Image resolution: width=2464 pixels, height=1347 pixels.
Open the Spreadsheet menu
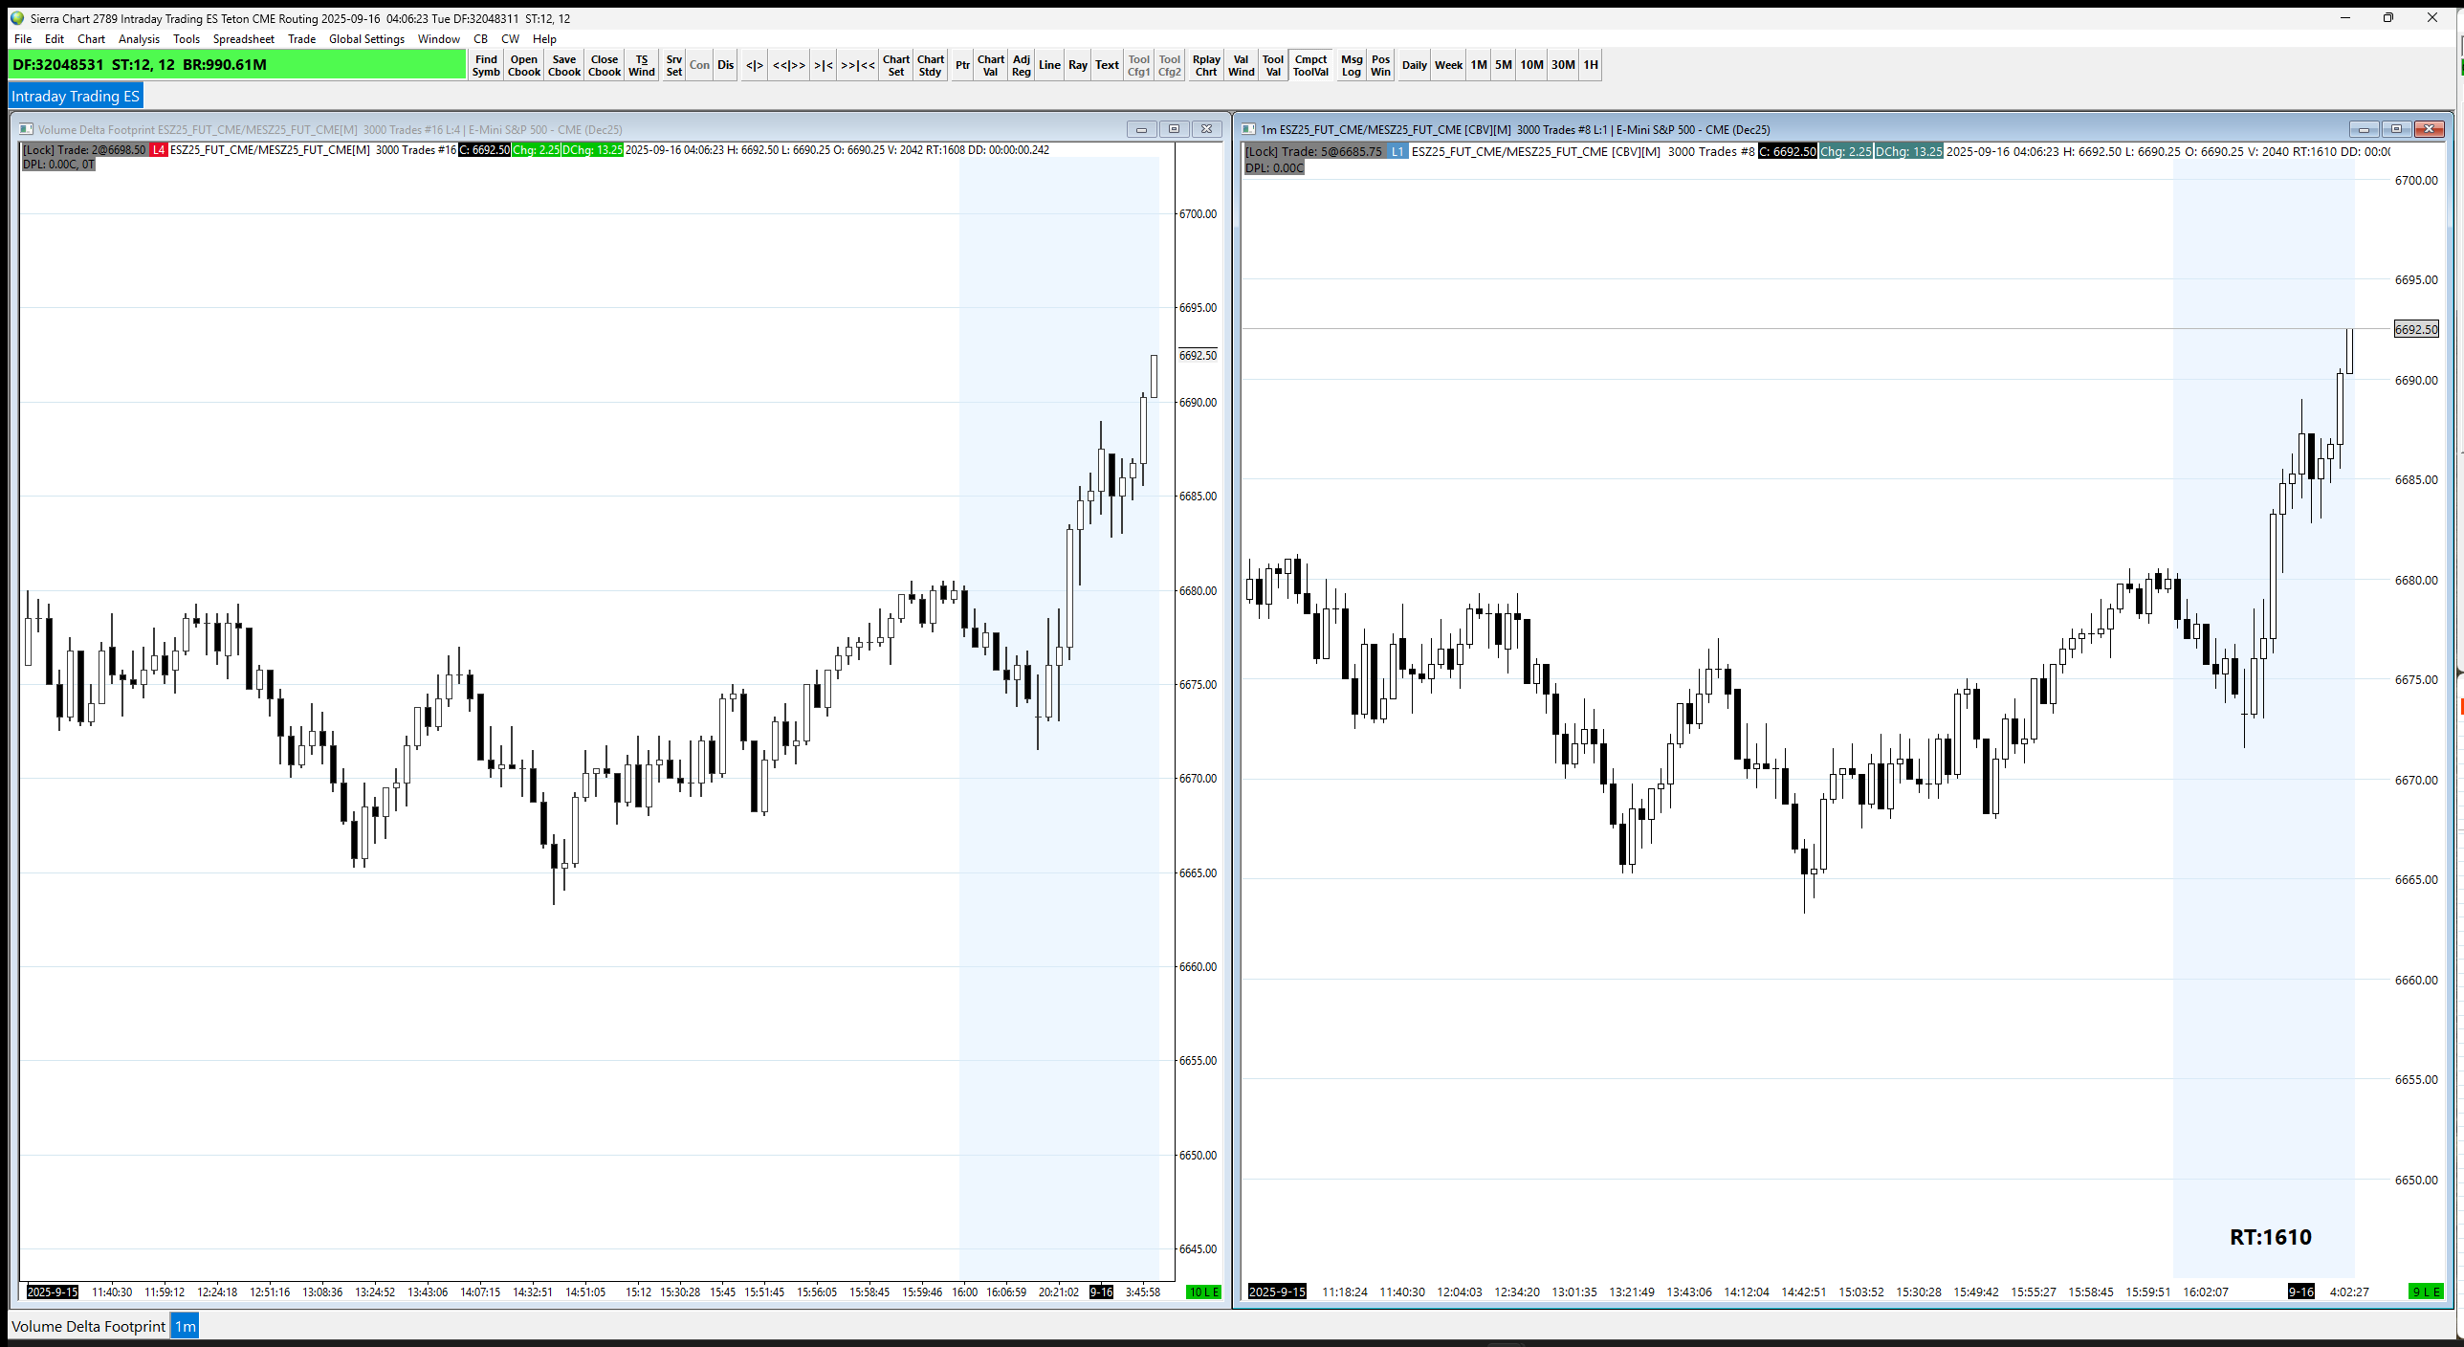(243, 39)
